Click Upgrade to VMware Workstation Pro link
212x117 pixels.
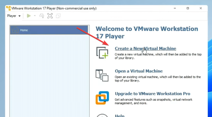tap(153, 94)
